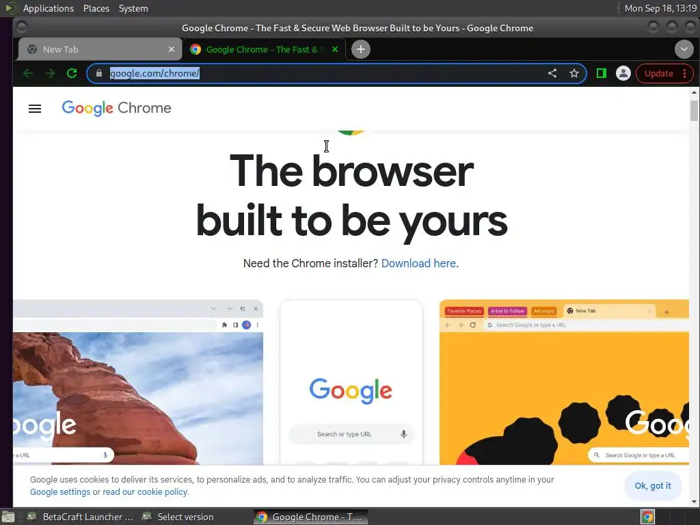Screen dimensions: 700x525
Task: Open the Places menu
Action: point(96,8)
